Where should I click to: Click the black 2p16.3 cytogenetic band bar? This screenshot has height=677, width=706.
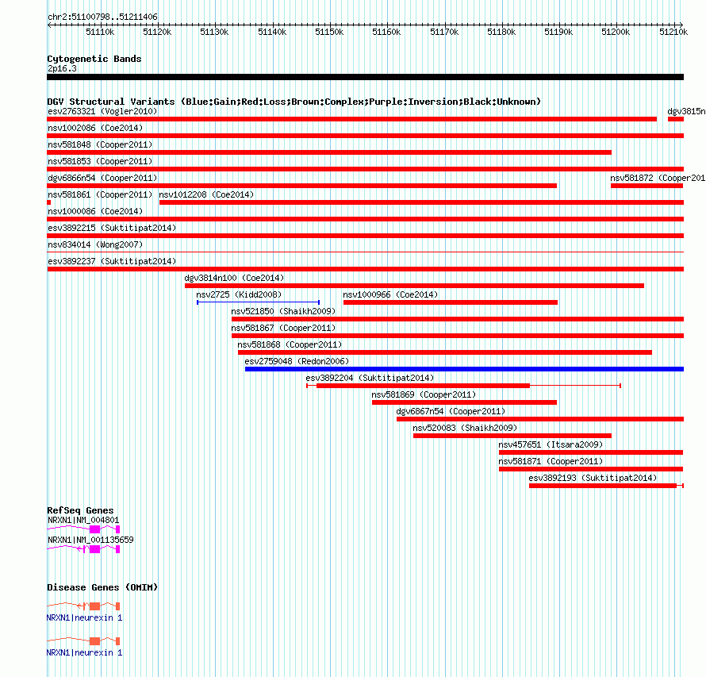[x=365, y=77]
